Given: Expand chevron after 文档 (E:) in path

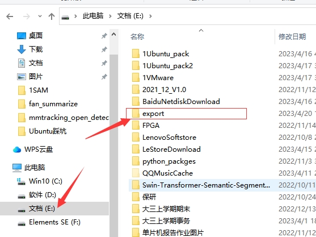Looking at the screenshot, I should point(150,16).
